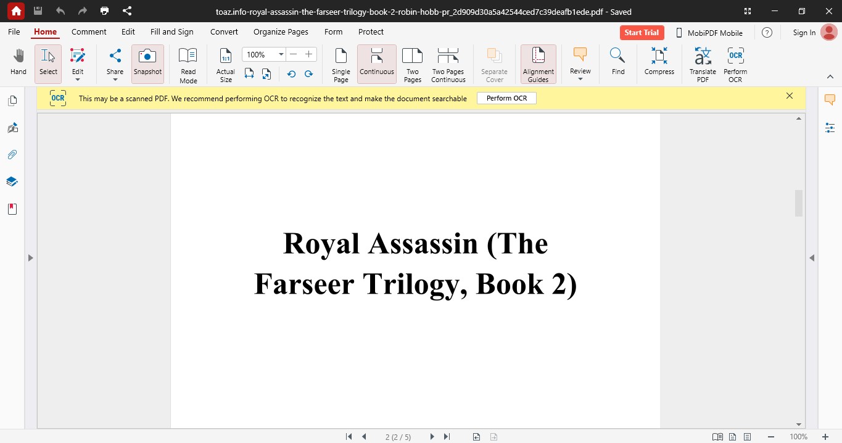Open MobiPDF Mobile link

coord(709,33)
